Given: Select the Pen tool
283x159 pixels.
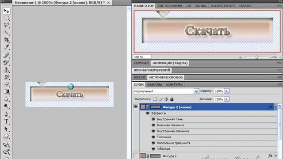Looking at the screenshot, I should [6, 114].
